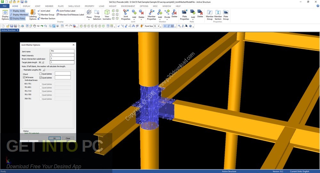Switch to View Isometric
Image resolution: width=320 pixels, height=173 pixels.
[x=107, y=15]
